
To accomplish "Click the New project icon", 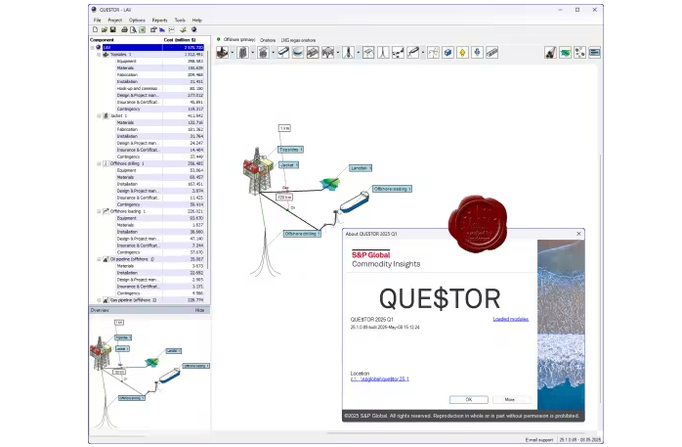I will [x=95, y=29].
